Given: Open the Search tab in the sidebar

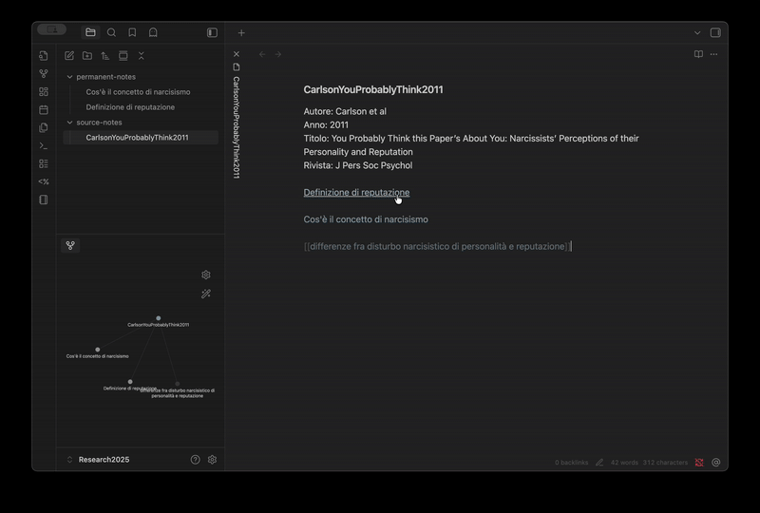Looking at the screenshot, I should click(x=111, y=32).
